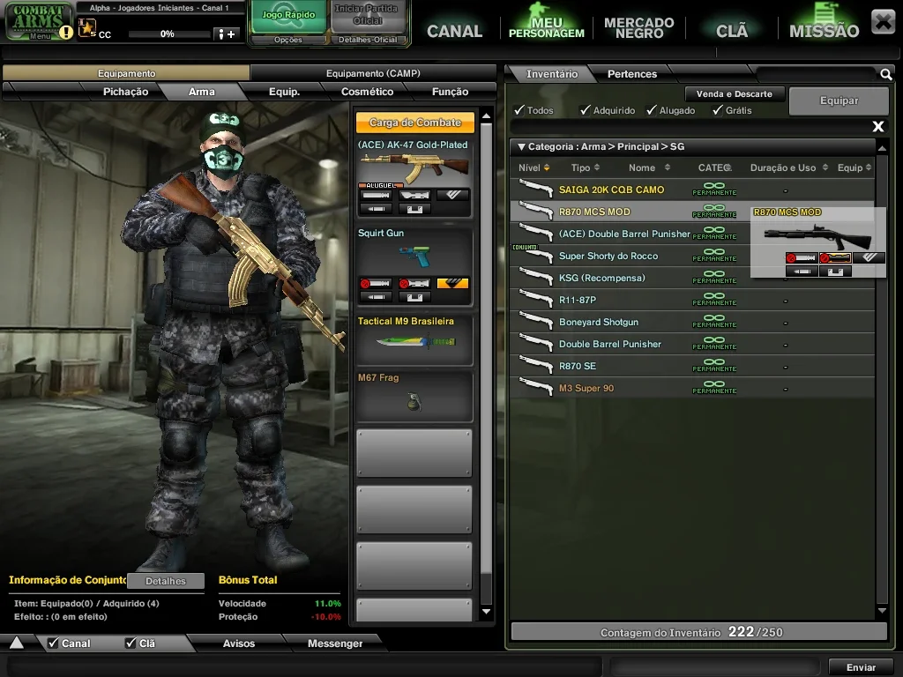Image resolution: width=903 pixels, height=677 pixels.
Task: Clear the filter with the white X
Action: [877, 126]
